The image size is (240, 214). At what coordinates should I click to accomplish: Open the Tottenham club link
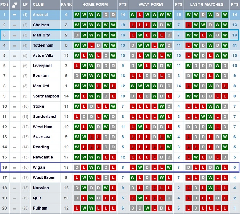coord(43,45)
